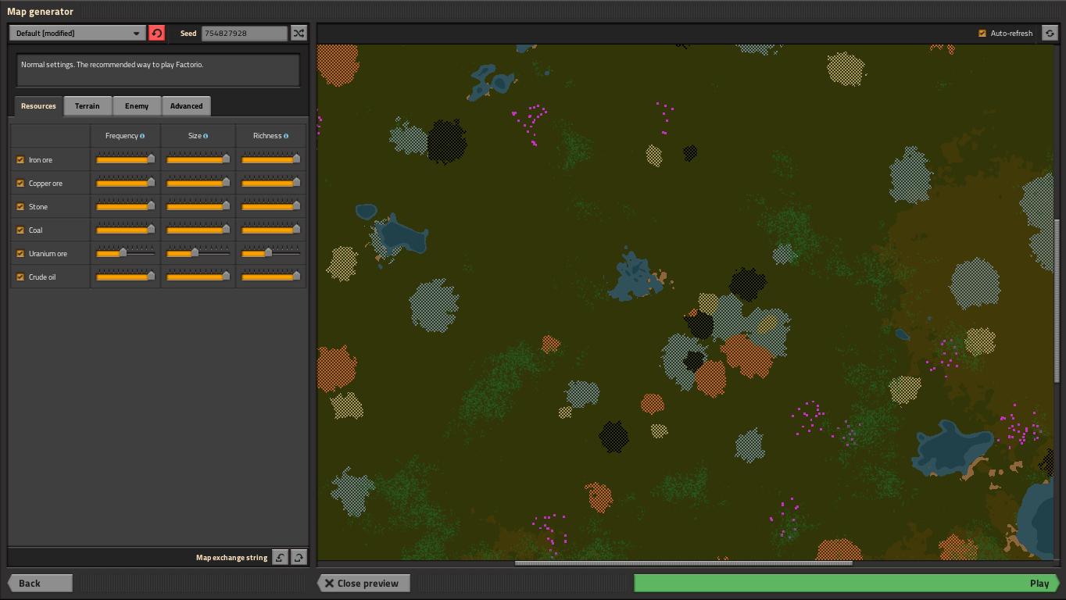Viewport: 1066px width, 600px height.
Task: Adjust the Uranium ore richness slider
Action: click(x=271, y=253)
